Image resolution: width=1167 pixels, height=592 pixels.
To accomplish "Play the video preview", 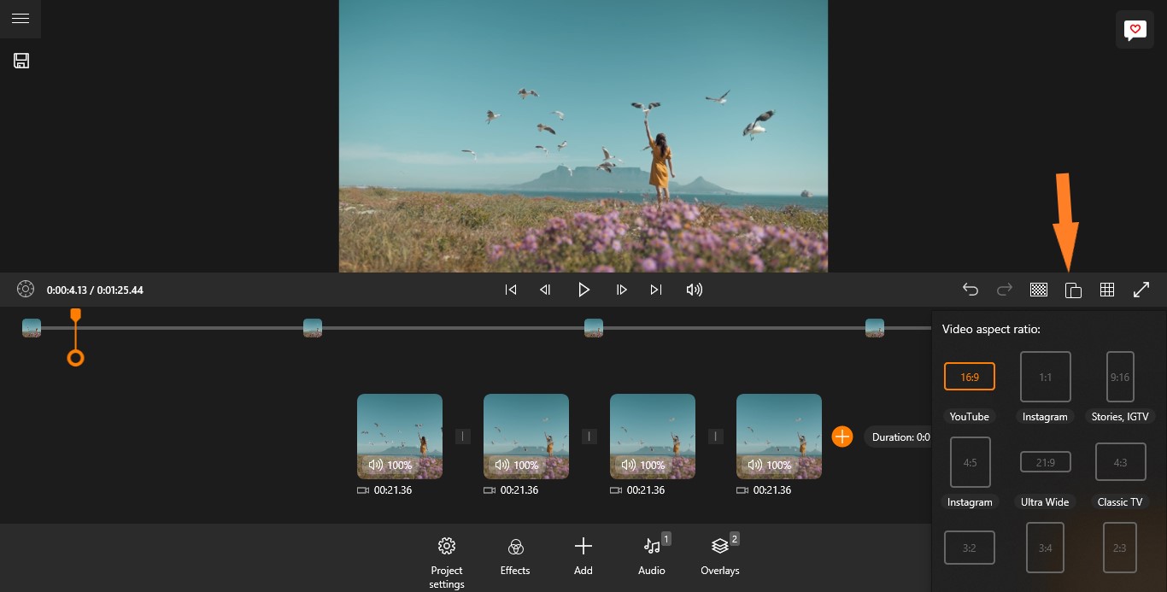I will pyautogui.click(x=583, y=290).
